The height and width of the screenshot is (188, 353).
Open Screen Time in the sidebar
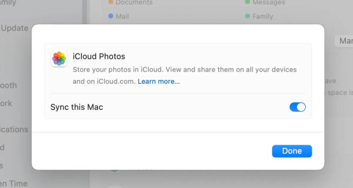pyautogui.click(x=14, y=183)
